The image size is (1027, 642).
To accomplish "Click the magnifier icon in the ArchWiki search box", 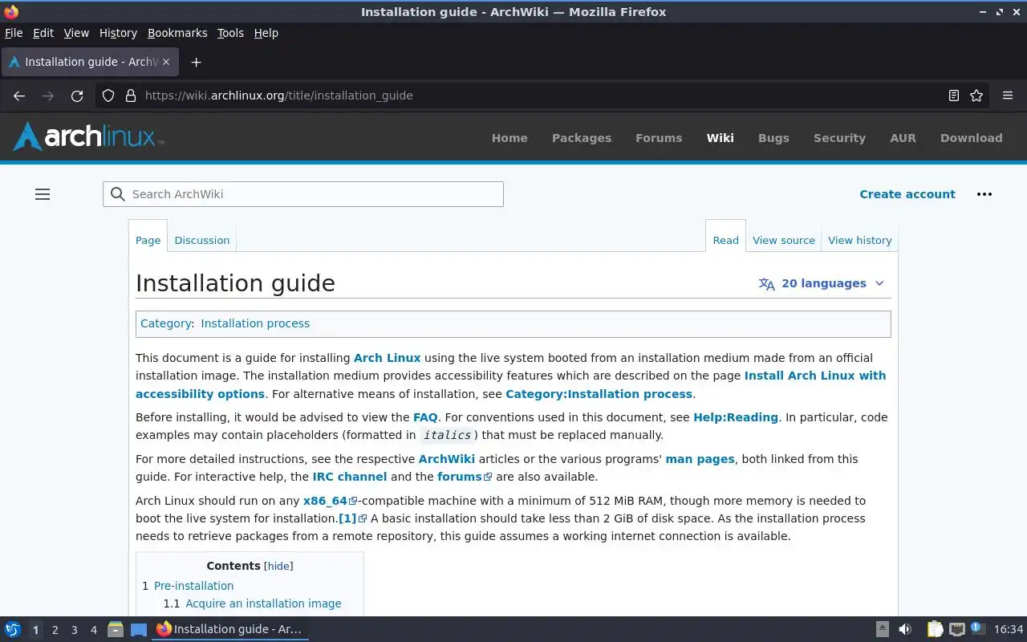I will point(118,194).
